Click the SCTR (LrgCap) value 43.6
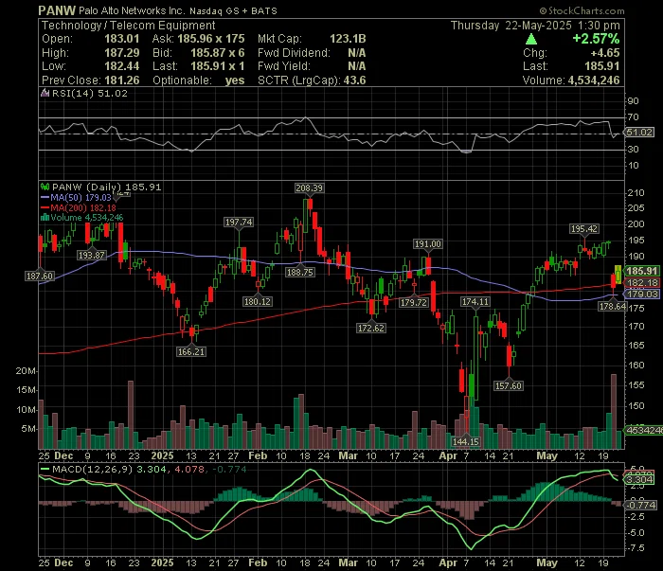This screenshot has height=571, width=663. coord(355,80)
